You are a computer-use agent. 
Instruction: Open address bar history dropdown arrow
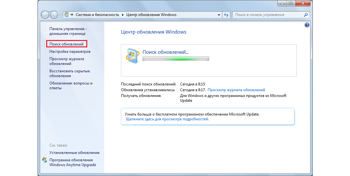pyautogui.click(x=219, y=15)
